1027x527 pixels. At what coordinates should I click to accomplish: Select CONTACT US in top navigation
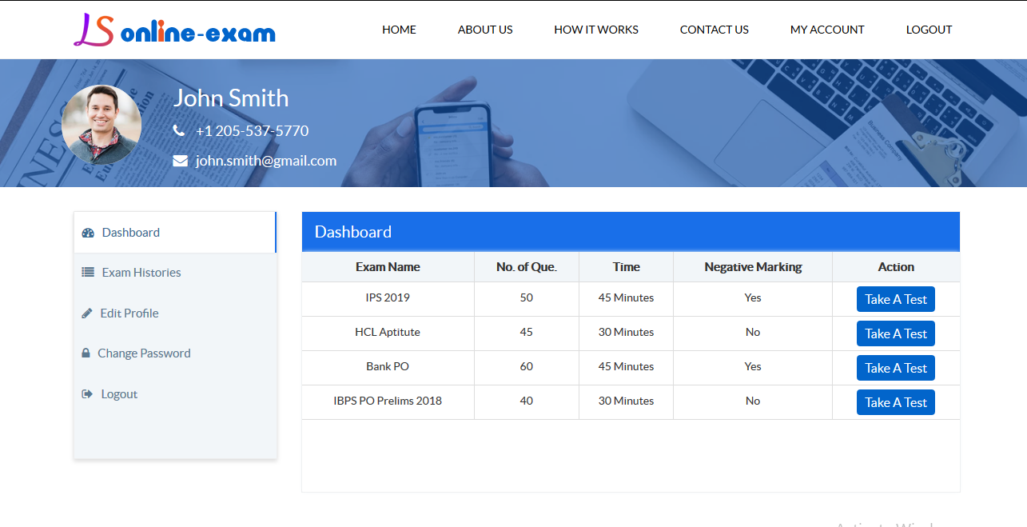(x=715, y=30)
